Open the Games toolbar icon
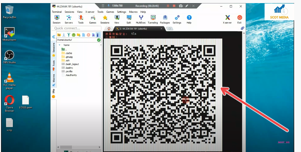Viewport: 301px width, 152px height. [x=93, y=19]
